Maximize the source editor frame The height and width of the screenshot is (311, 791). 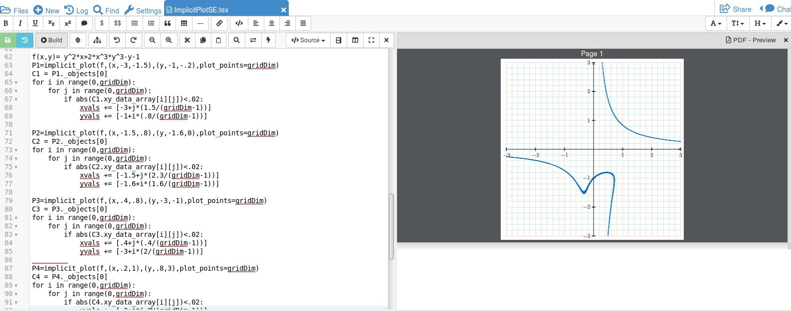(371, 40)
